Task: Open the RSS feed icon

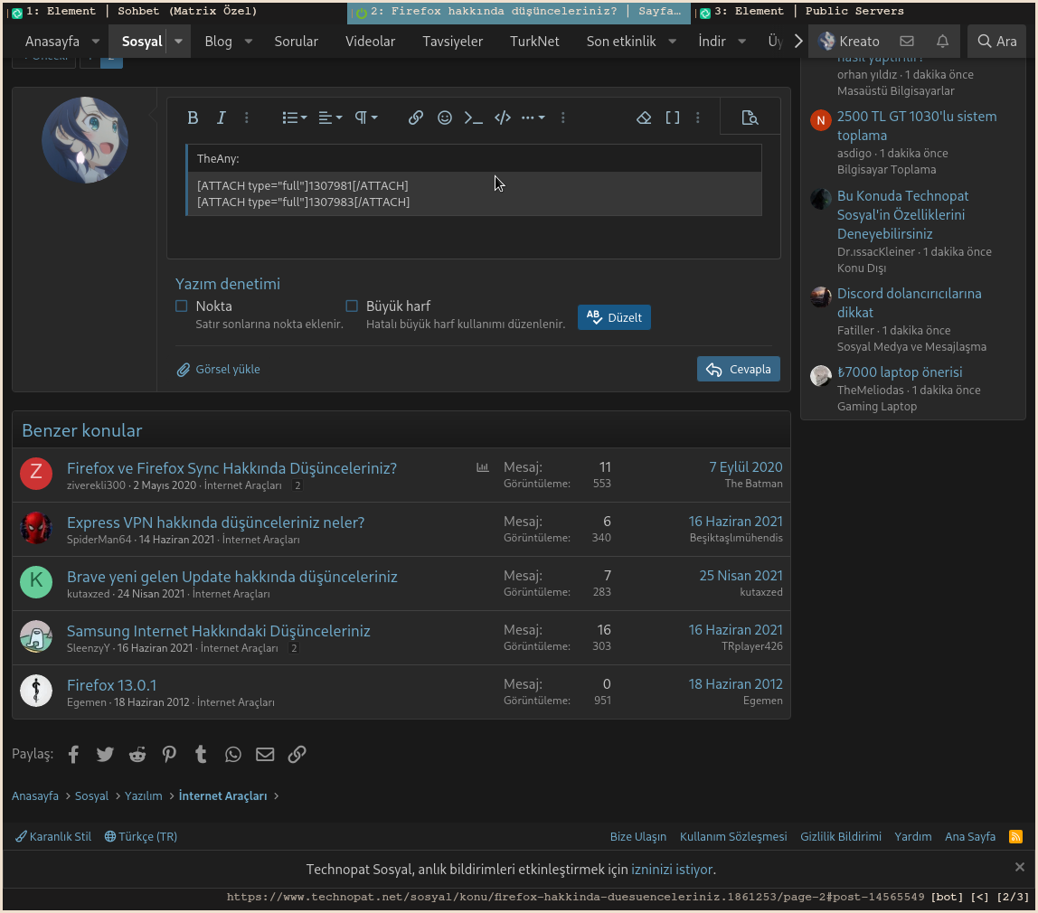Action: coord(1015,836)
